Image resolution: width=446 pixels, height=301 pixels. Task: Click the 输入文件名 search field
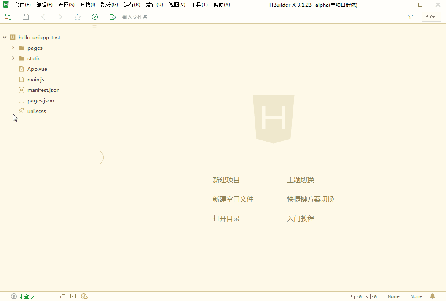tap(262, 17)
